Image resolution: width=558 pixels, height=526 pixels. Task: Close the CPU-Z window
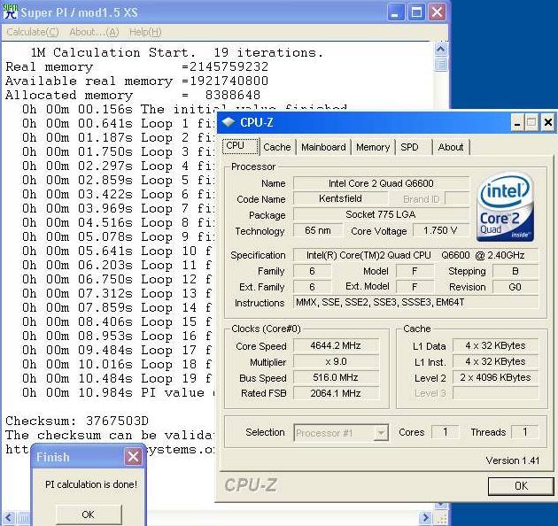[x=547, y=123]
